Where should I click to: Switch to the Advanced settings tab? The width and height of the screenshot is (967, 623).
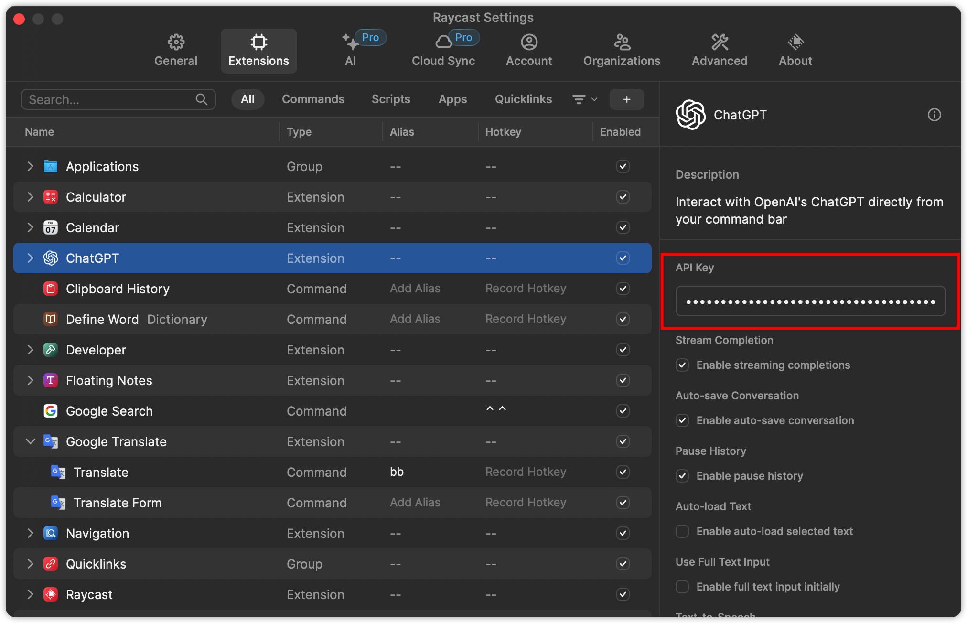tap(719, 51)
